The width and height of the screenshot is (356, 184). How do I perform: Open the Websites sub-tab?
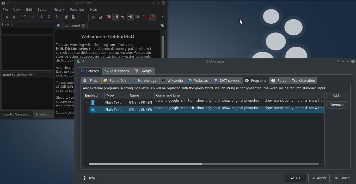199,81
